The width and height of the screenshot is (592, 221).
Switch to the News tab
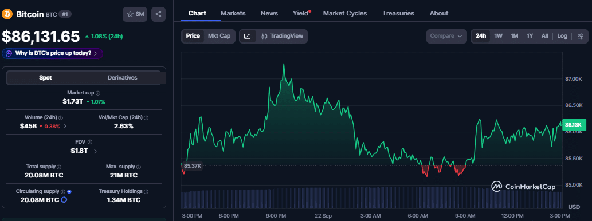point(269,13)
